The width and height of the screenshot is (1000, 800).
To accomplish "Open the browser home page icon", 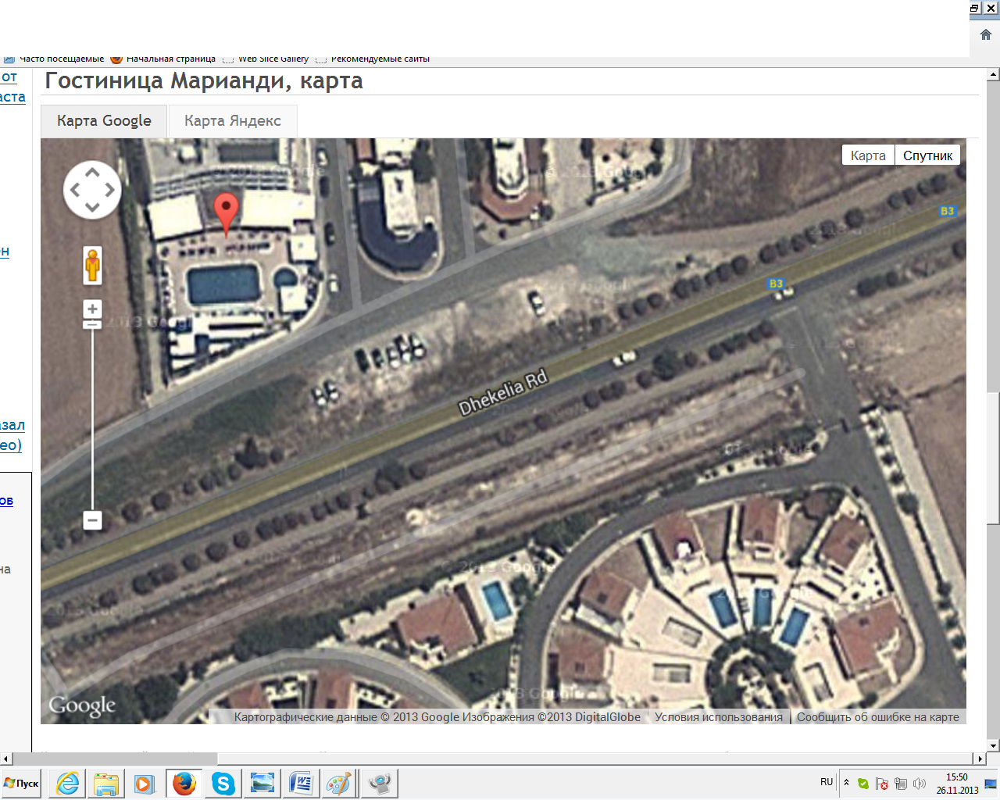I will 985,34.
